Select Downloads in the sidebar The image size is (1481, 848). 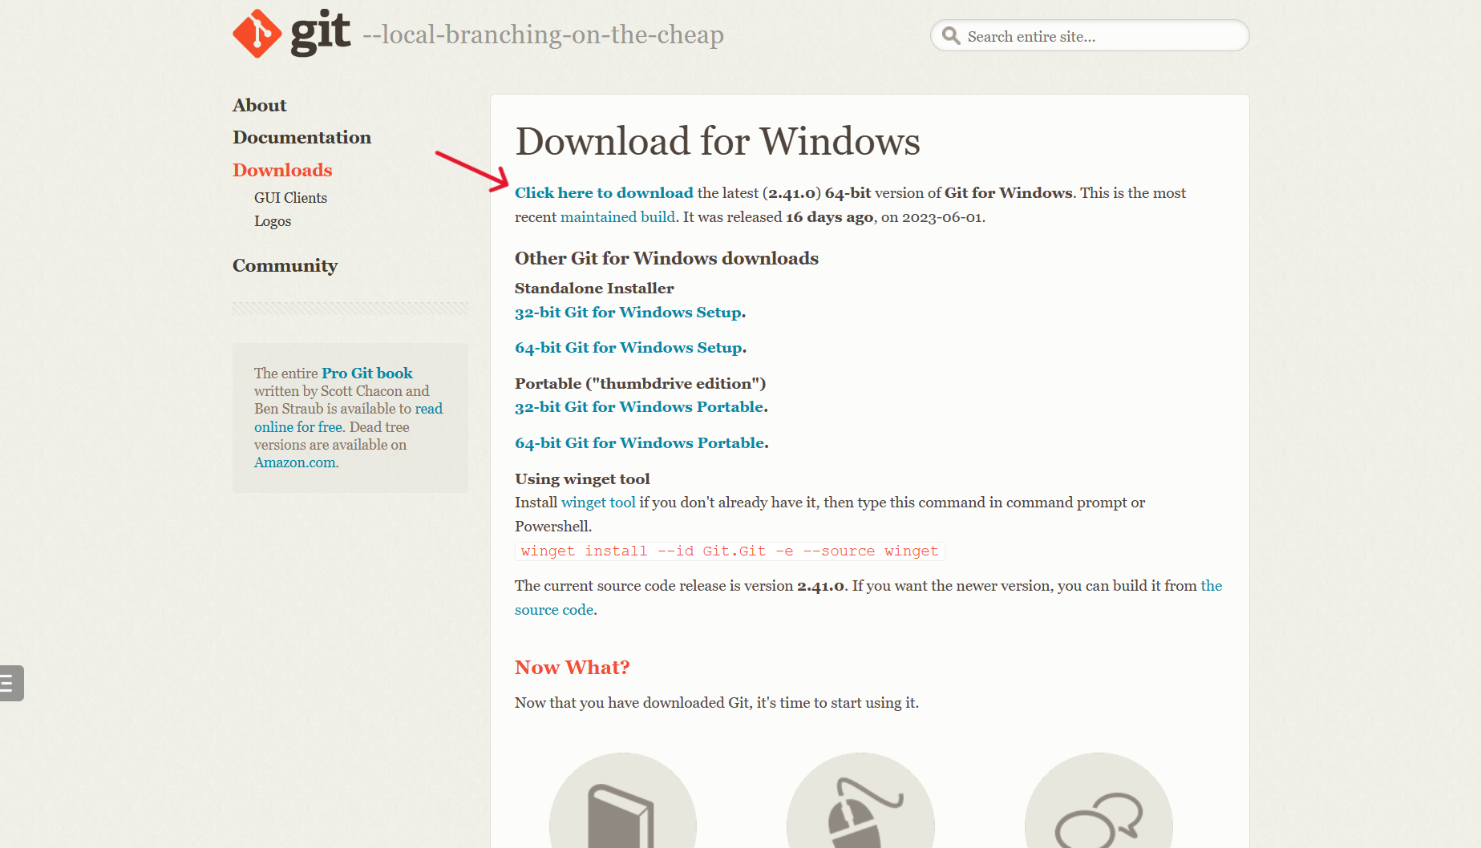[282, 170]
